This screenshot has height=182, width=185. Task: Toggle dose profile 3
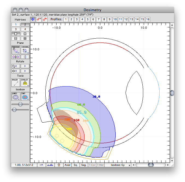77,19
